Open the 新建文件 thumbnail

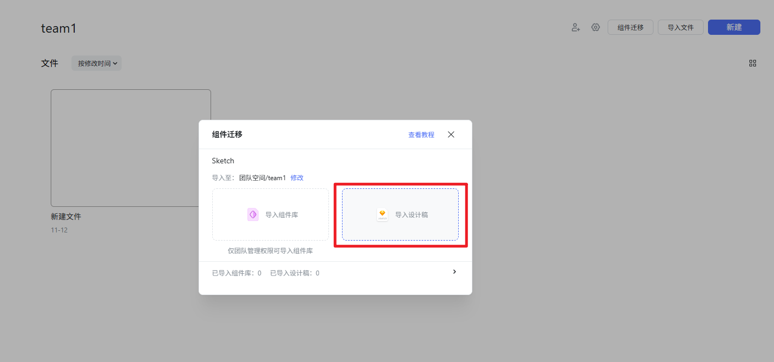click(x=130, y=148)
